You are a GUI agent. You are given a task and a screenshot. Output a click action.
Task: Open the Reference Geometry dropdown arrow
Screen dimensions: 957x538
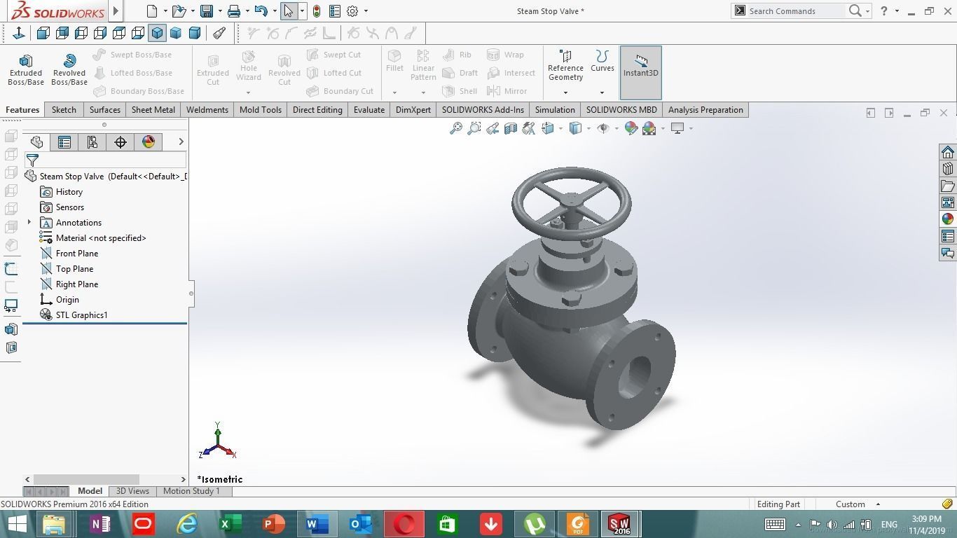coord(565,92)
